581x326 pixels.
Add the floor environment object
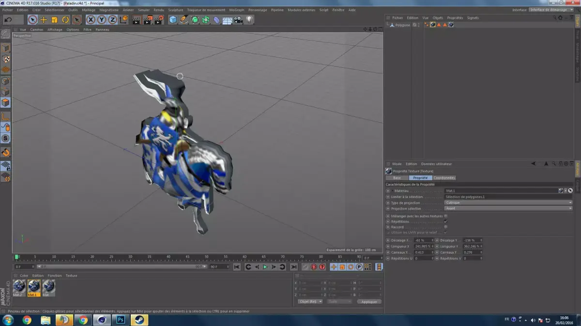click(x=228, y=20)
